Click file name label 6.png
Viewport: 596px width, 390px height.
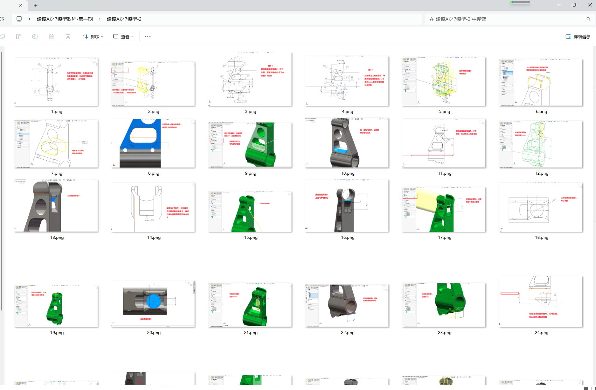(x=541, y=112)
